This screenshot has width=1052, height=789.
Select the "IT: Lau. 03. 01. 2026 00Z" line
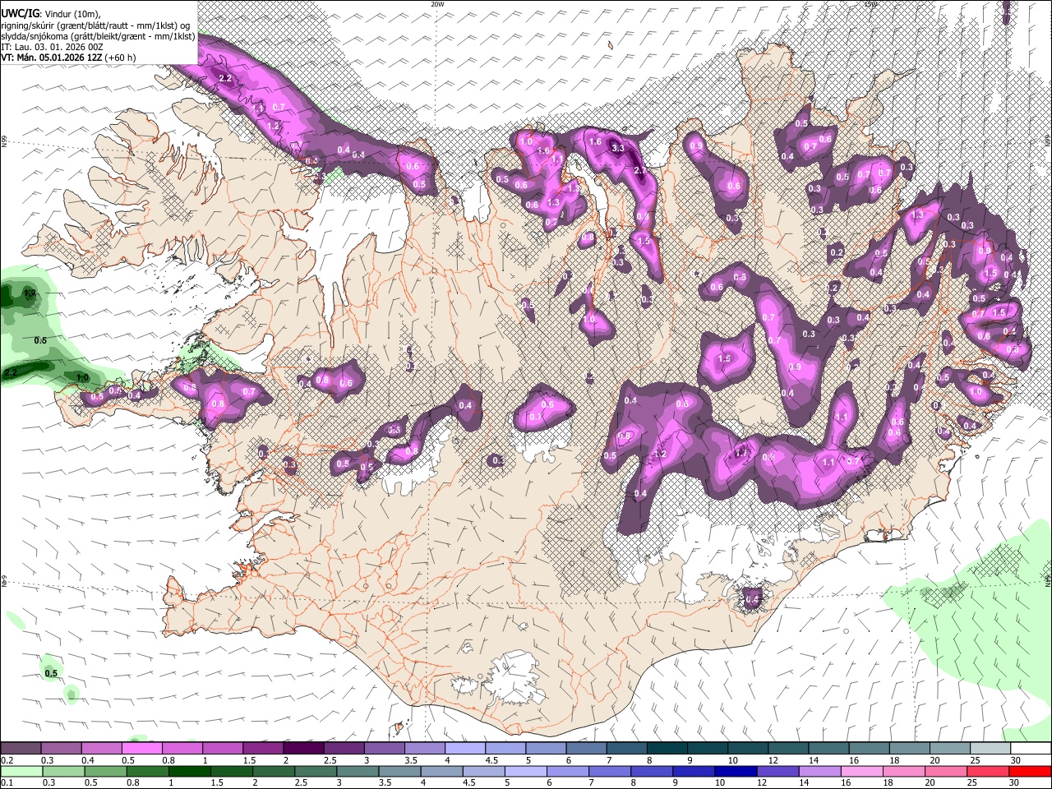point(52,47)
